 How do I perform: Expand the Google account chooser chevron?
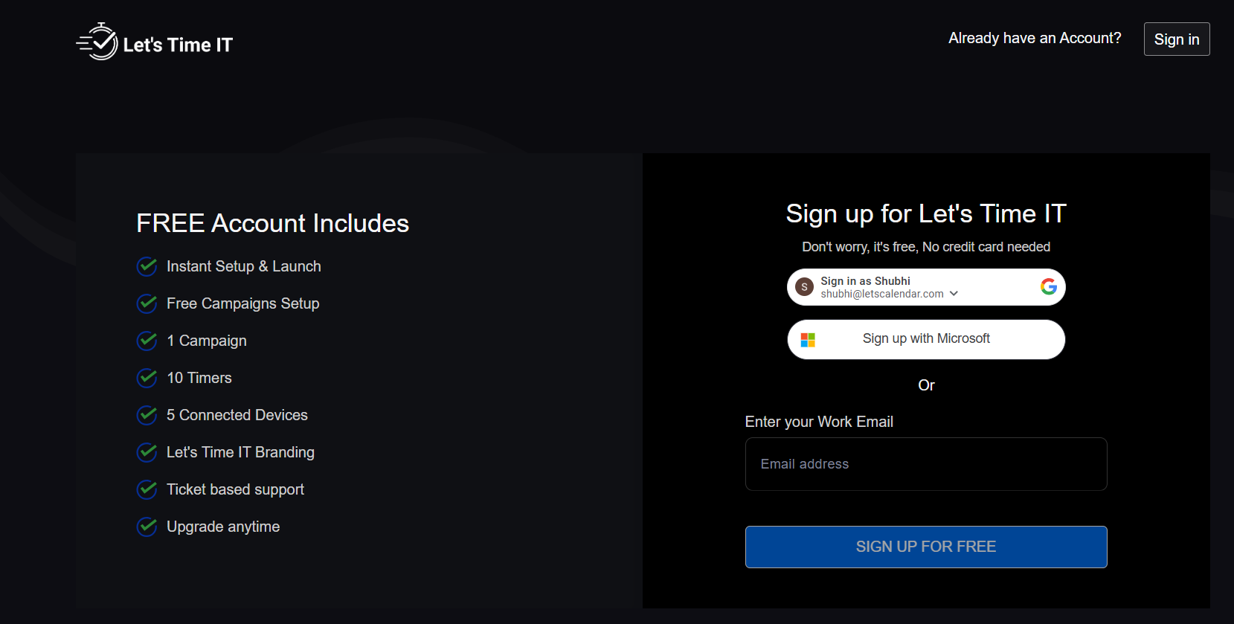tap(954, 294)
